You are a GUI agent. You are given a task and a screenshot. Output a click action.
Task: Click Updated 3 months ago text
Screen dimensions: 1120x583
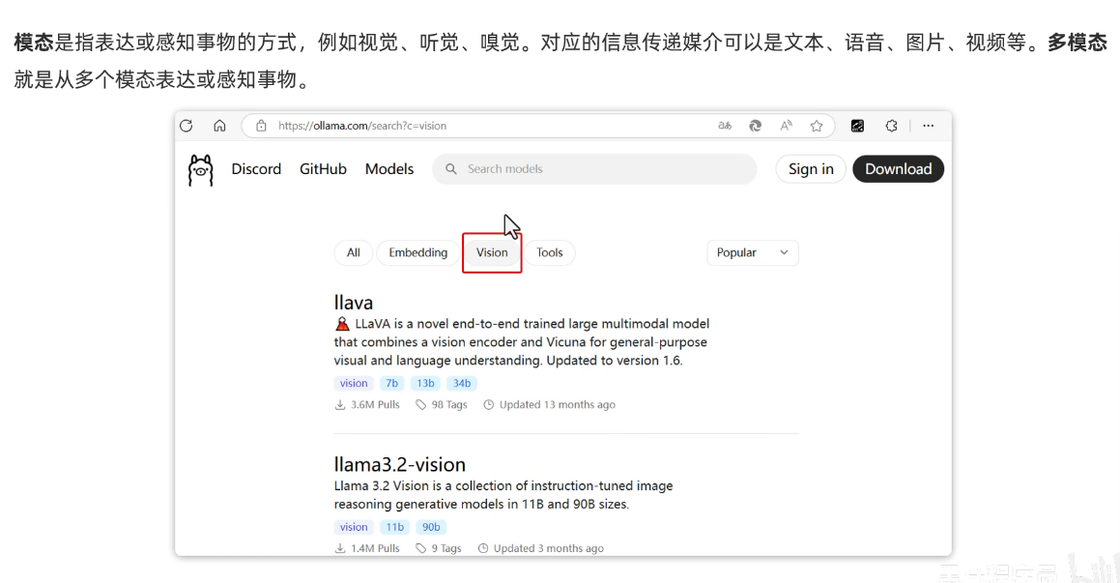pos(549,549)
